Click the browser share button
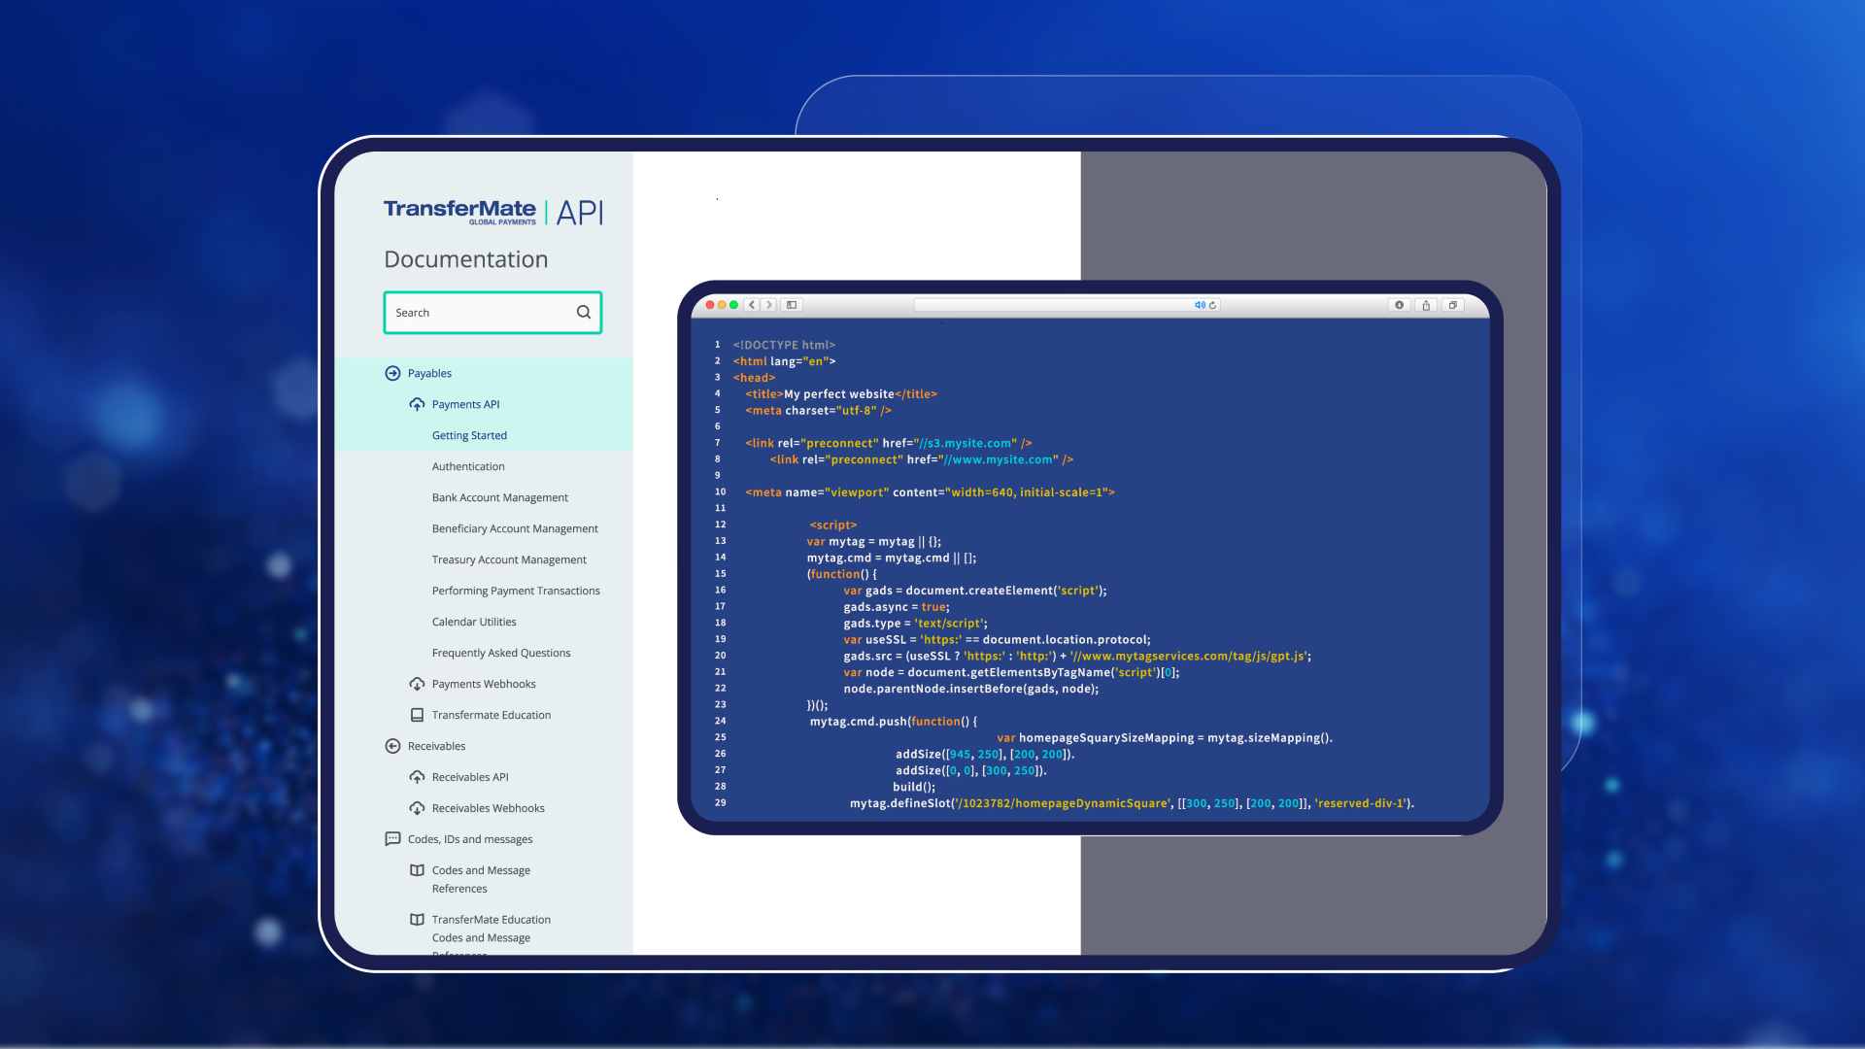Viewport: 1865px width, 1049px height. [x=1426, y=305]
